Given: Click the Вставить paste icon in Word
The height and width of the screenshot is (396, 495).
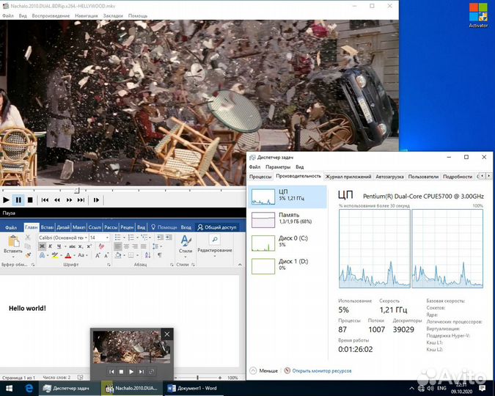Looking at the screenshot, I should click(x=13, y=242).
